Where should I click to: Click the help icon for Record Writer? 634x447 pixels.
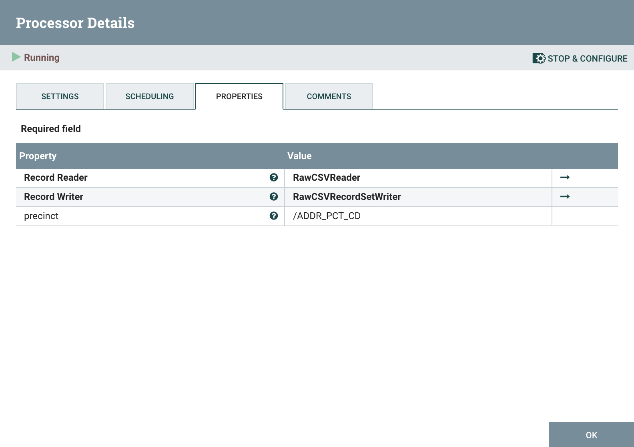pyautogui.click(x=274, y=197)
